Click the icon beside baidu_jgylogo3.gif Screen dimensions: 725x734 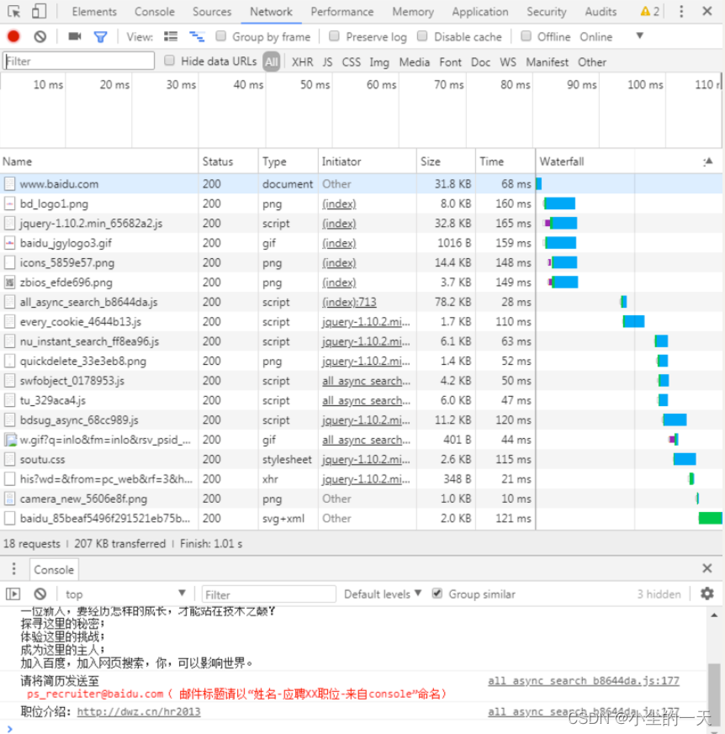tap(9, 243)
